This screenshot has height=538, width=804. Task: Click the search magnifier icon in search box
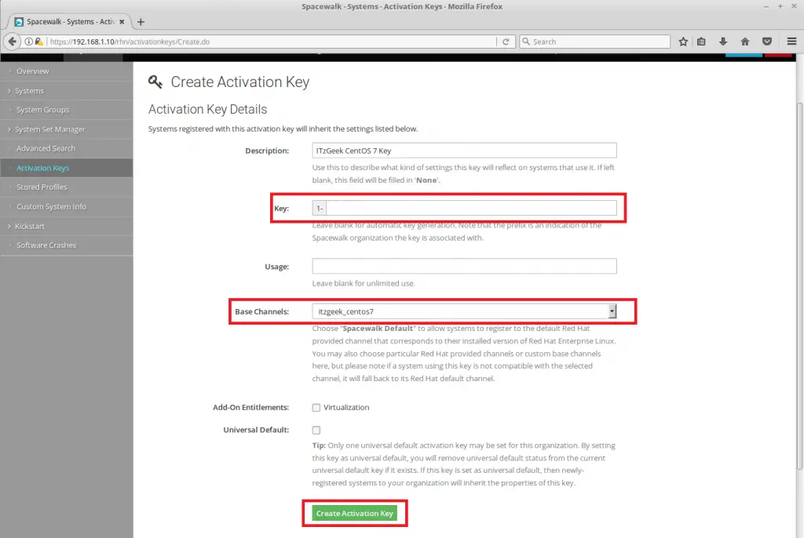click(x=526, y=42)
